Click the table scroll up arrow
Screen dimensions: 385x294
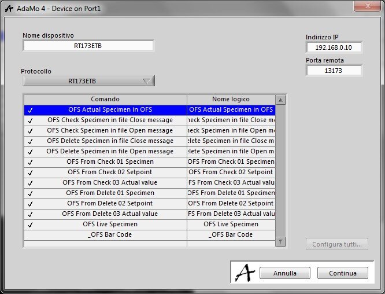tap(280, 100)
